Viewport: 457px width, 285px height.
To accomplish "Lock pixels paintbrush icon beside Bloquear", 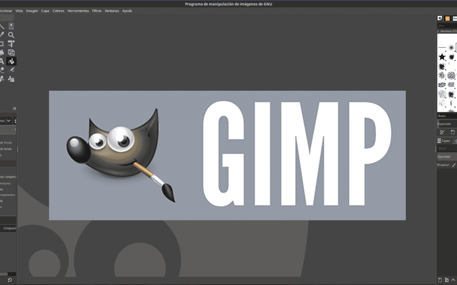I will pyautogui.click(x=454, y=165).
